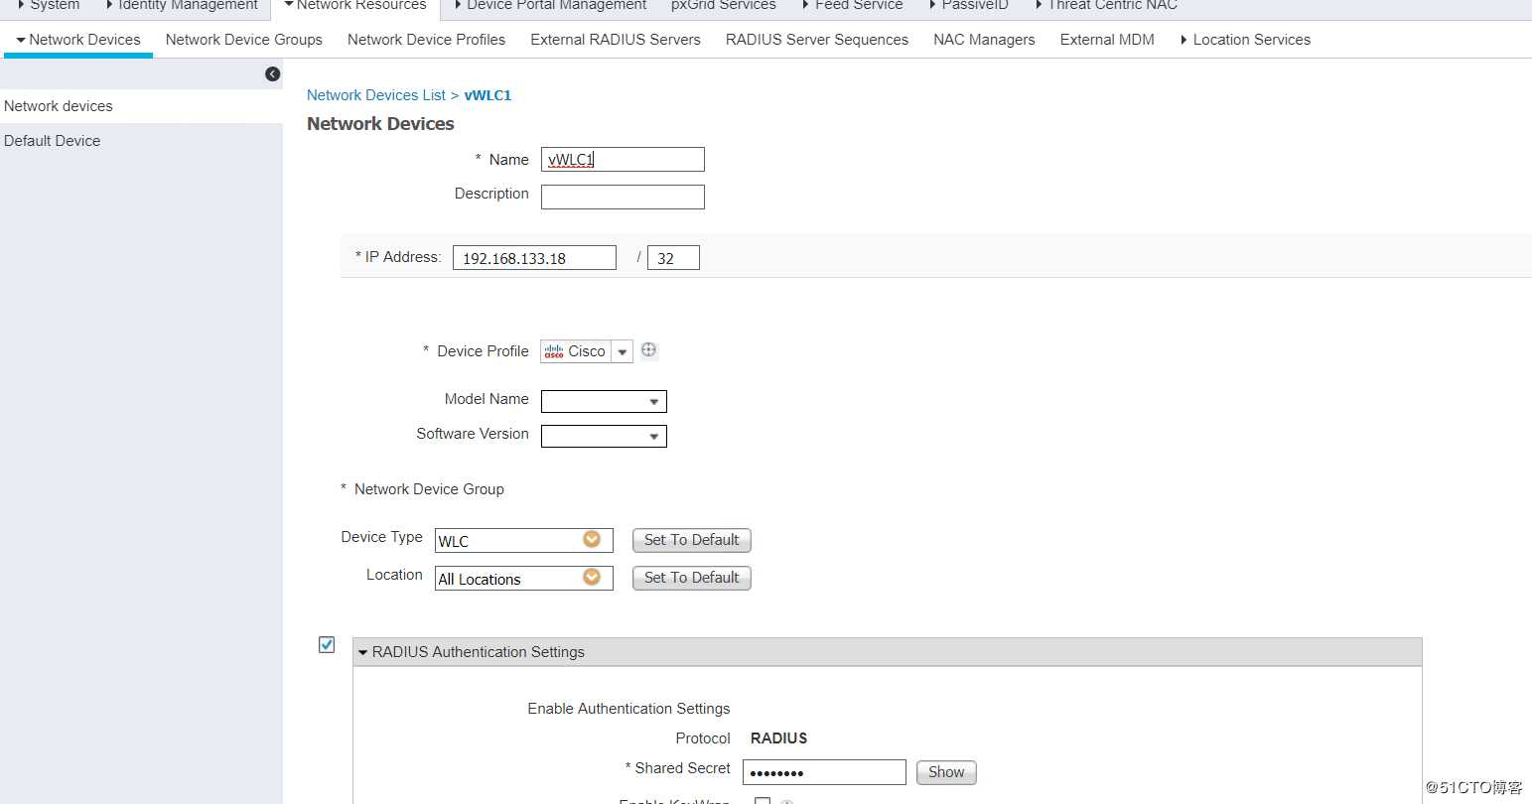Expand the Location Services menu
The image size is (1532, 804).
click(x=1245, y=40)
